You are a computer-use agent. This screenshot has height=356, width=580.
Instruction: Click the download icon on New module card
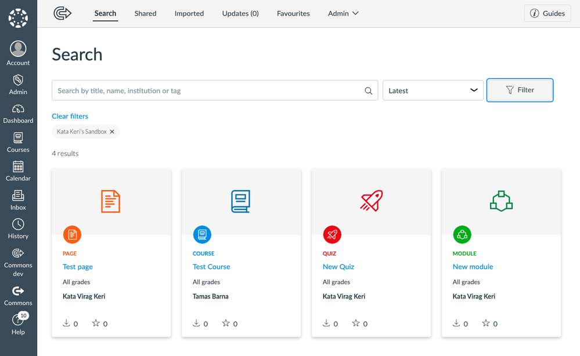[x=456, y=323]
